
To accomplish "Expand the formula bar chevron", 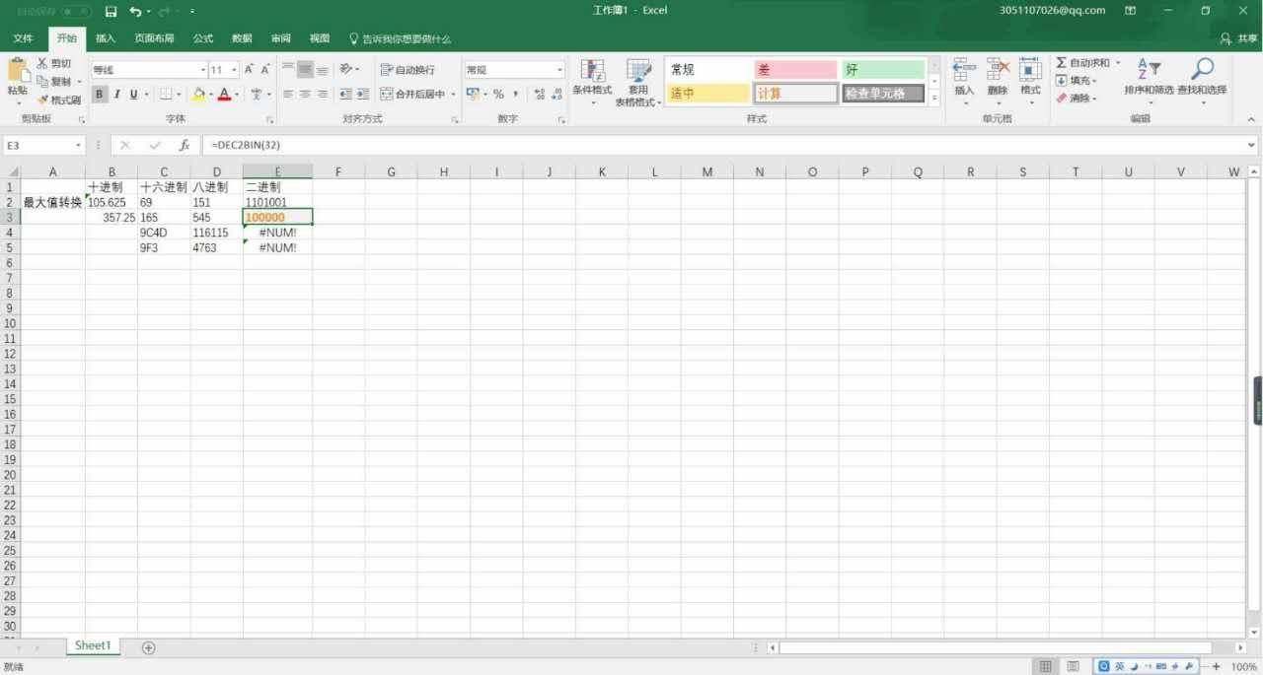I will pos(1252,145).
